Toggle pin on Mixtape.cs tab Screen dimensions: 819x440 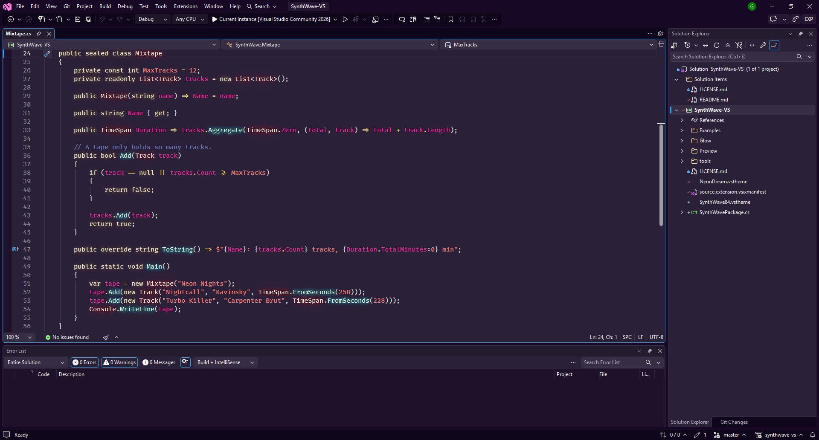point(39,34)
